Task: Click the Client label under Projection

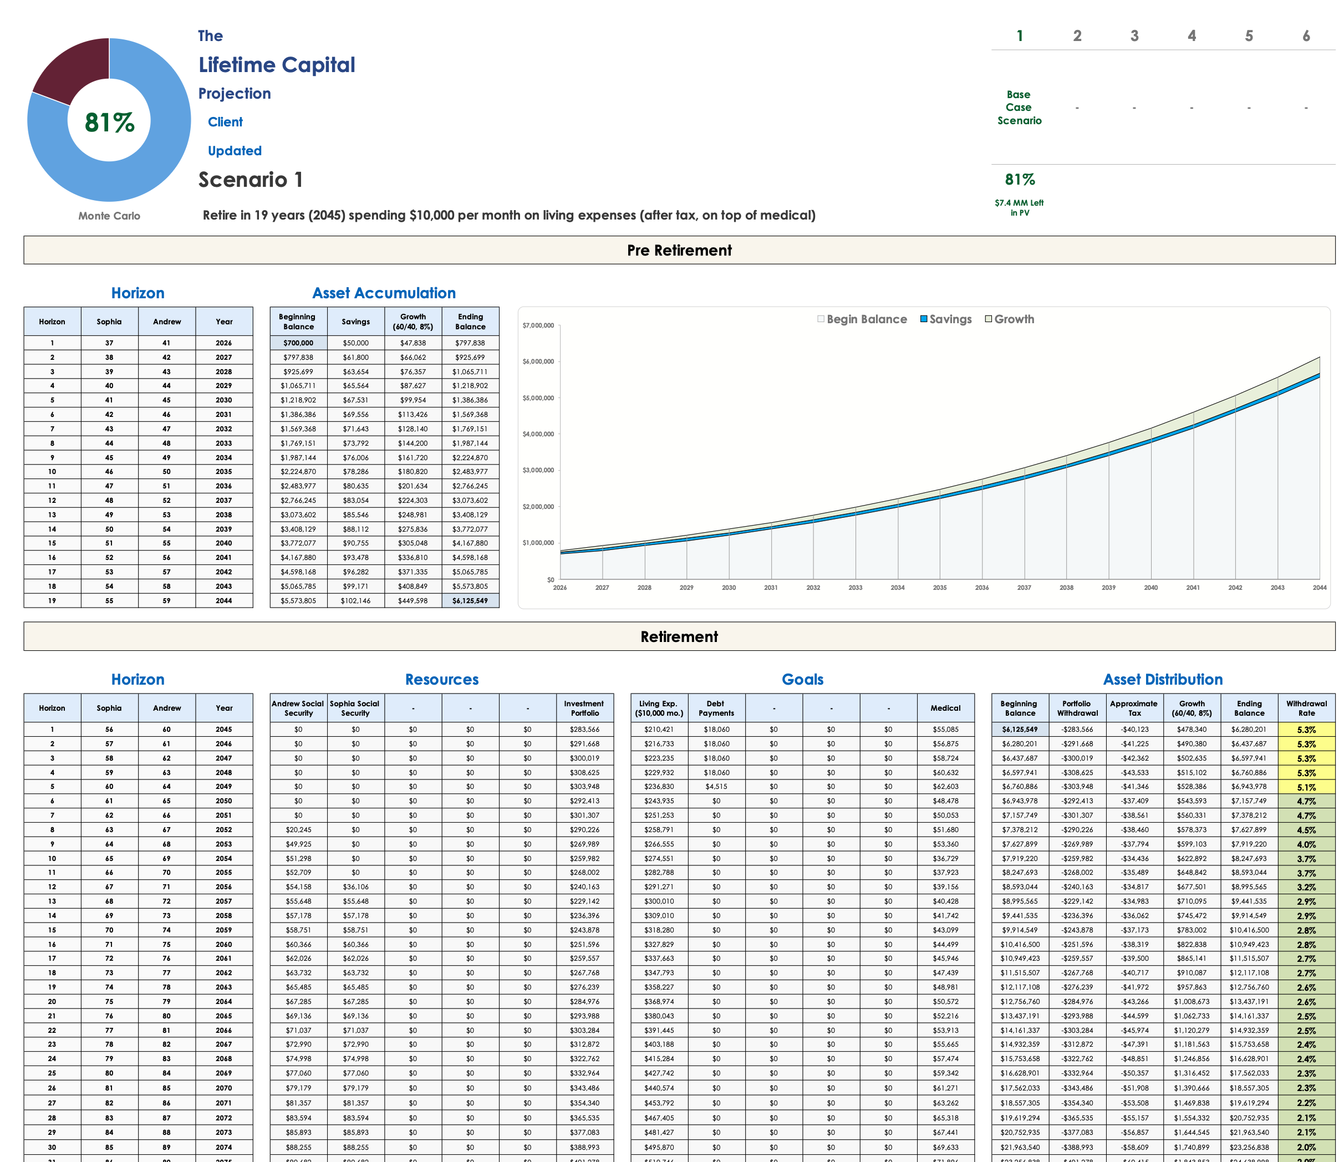Action: pos(225,122)
